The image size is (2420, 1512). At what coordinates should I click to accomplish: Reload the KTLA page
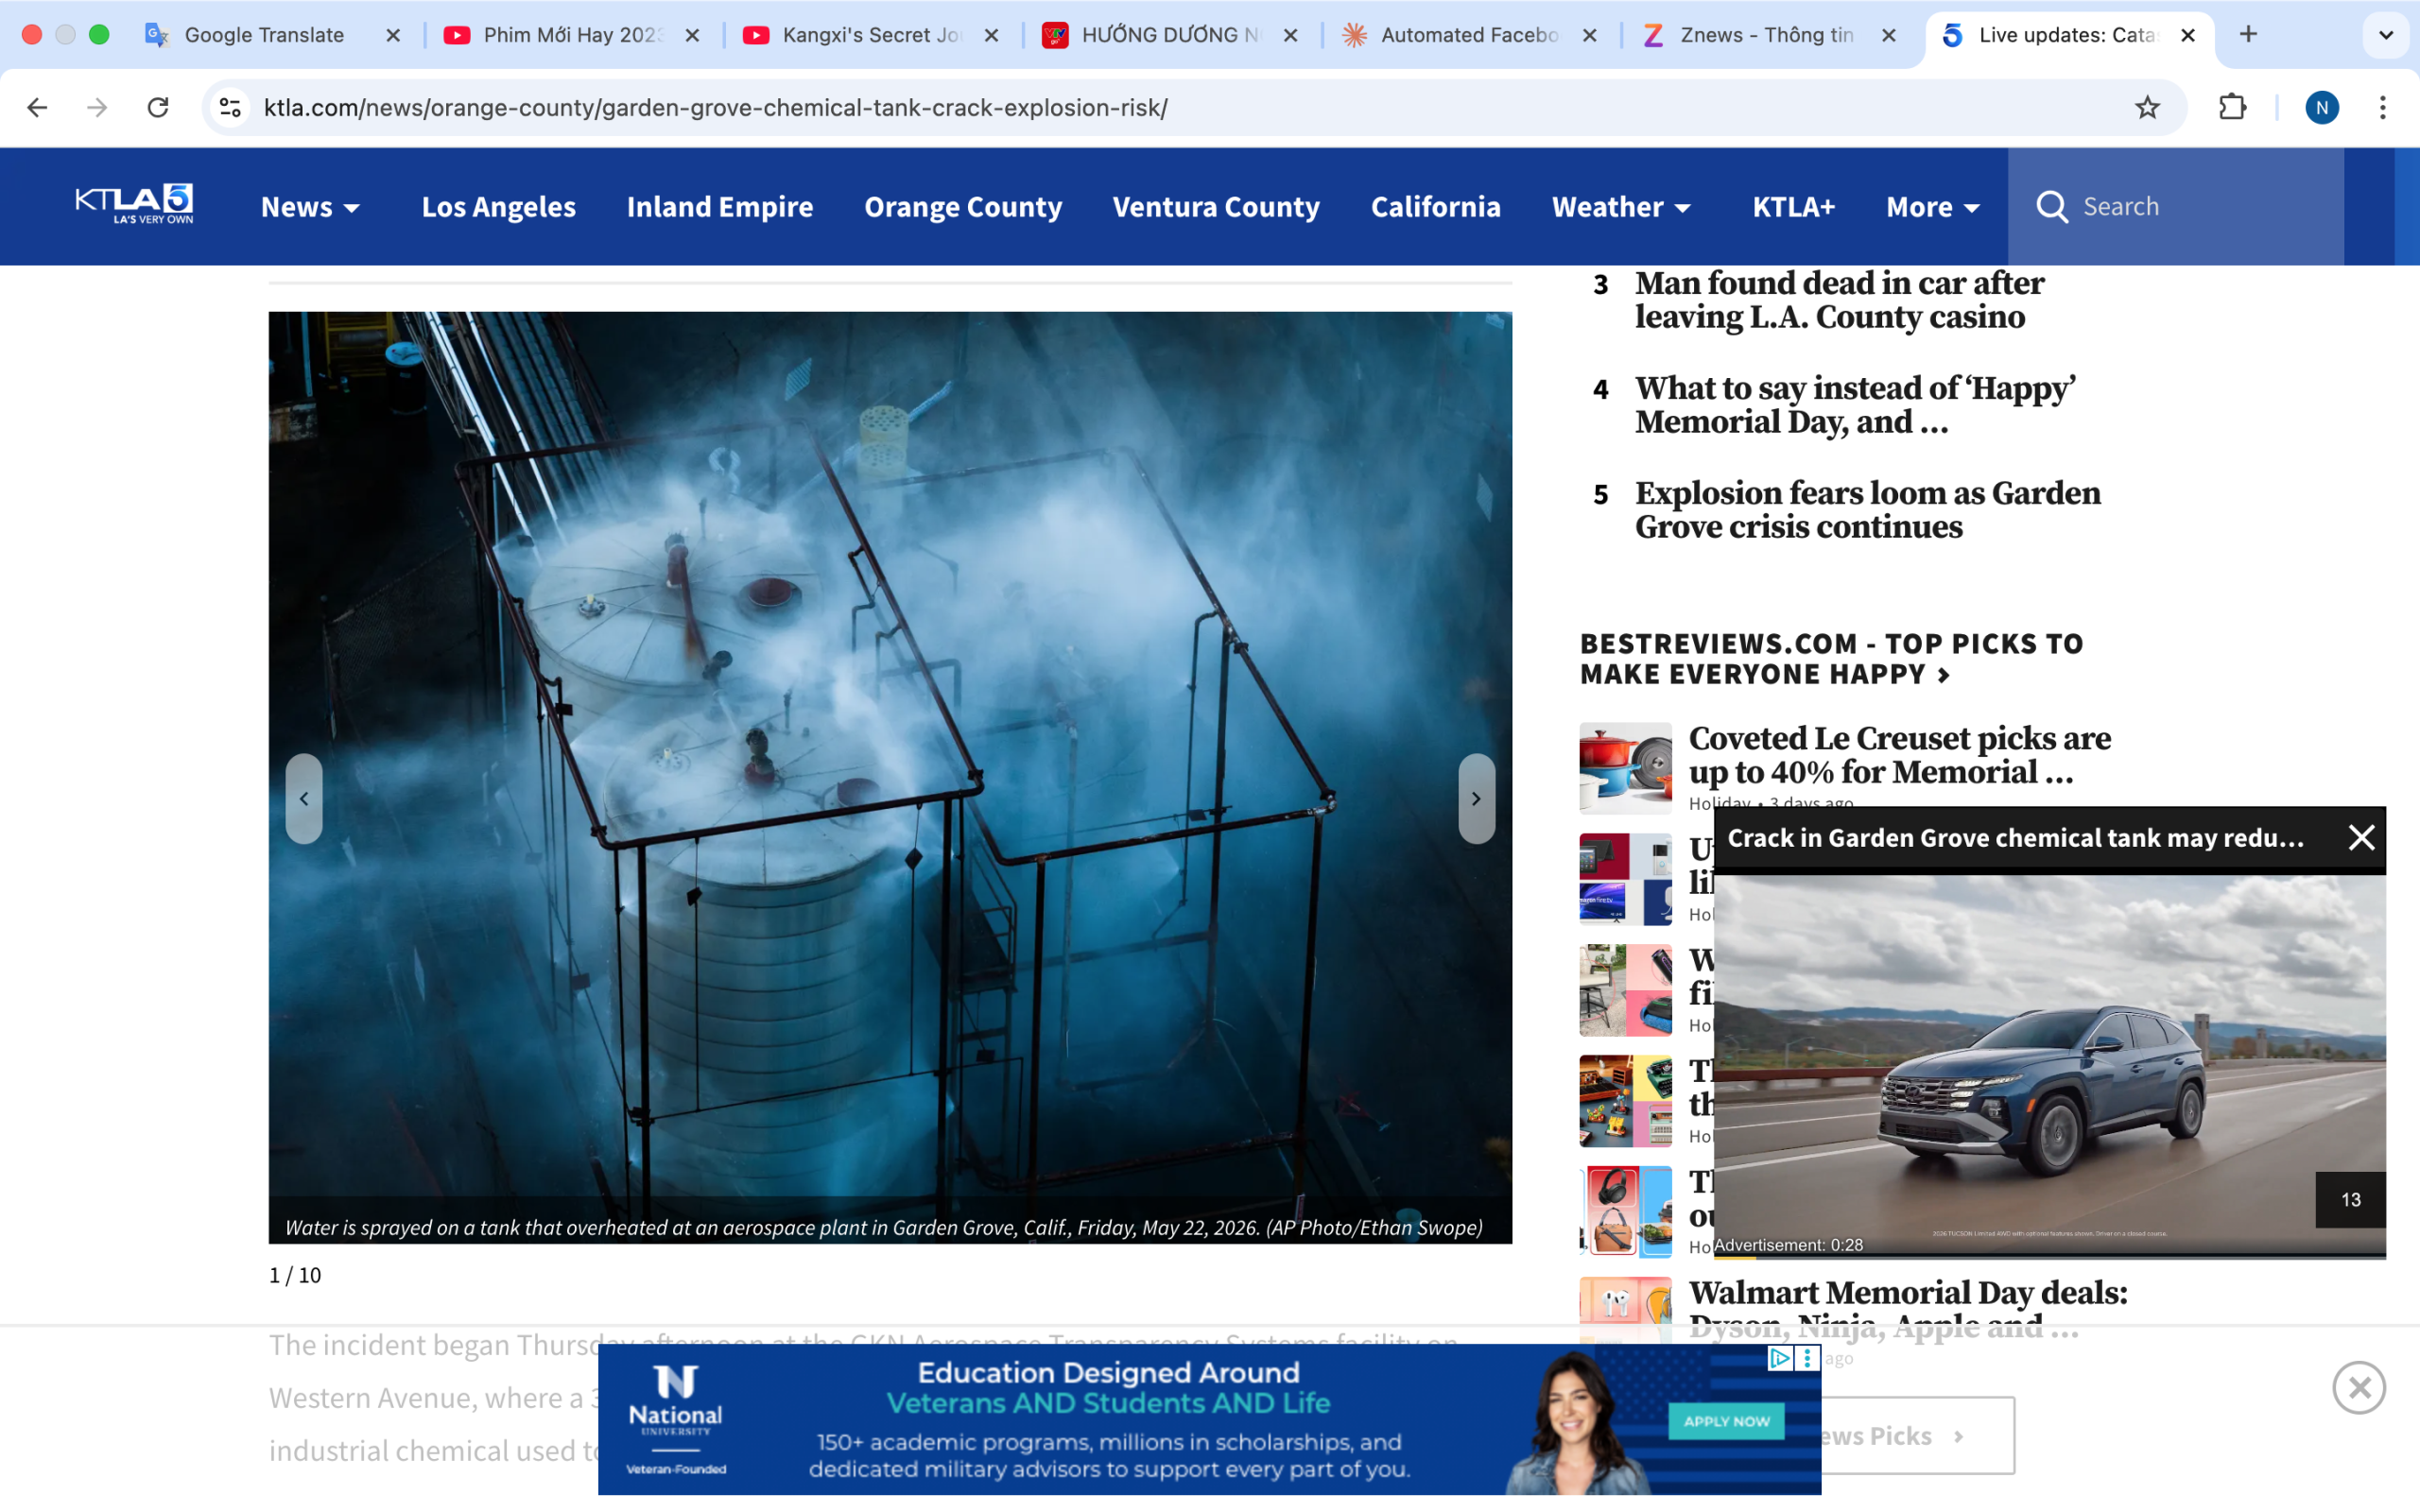pyautogui.click(x=158, y=107)
